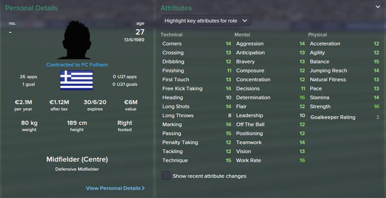Open the highlight key attributes dropdown
The image size is (386, 198).
pyautogui.click(x=206, y=21)
